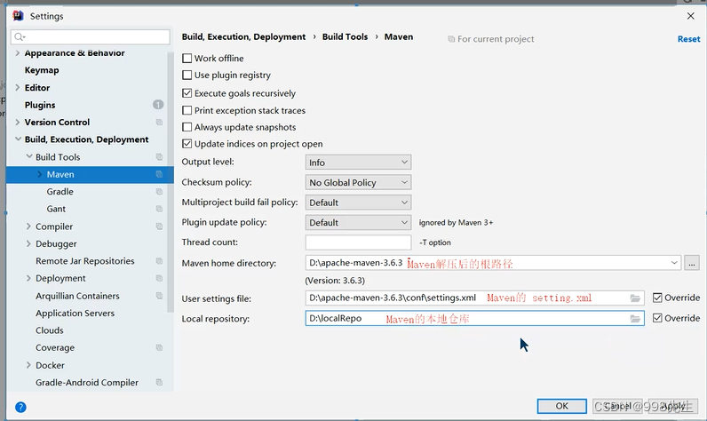Click the User settings file path field
The width and height of the screenshot is (707, 421).
(x=474, y=298)
